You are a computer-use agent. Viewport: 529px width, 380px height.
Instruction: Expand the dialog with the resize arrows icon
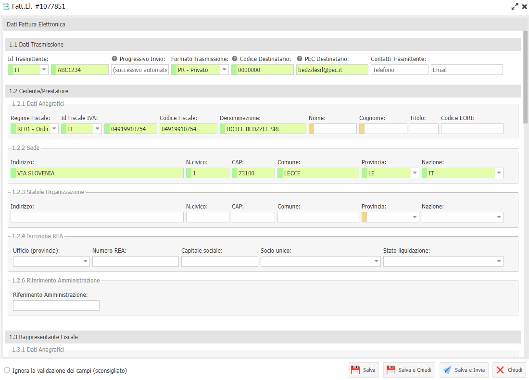coord(515,7)
